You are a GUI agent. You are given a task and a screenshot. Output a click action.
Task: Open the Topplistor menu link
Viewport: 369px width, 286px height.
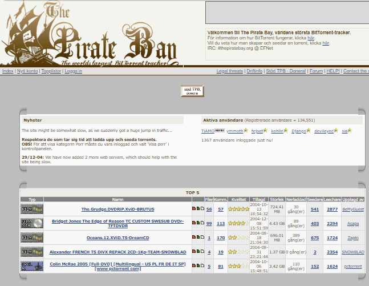51,71
